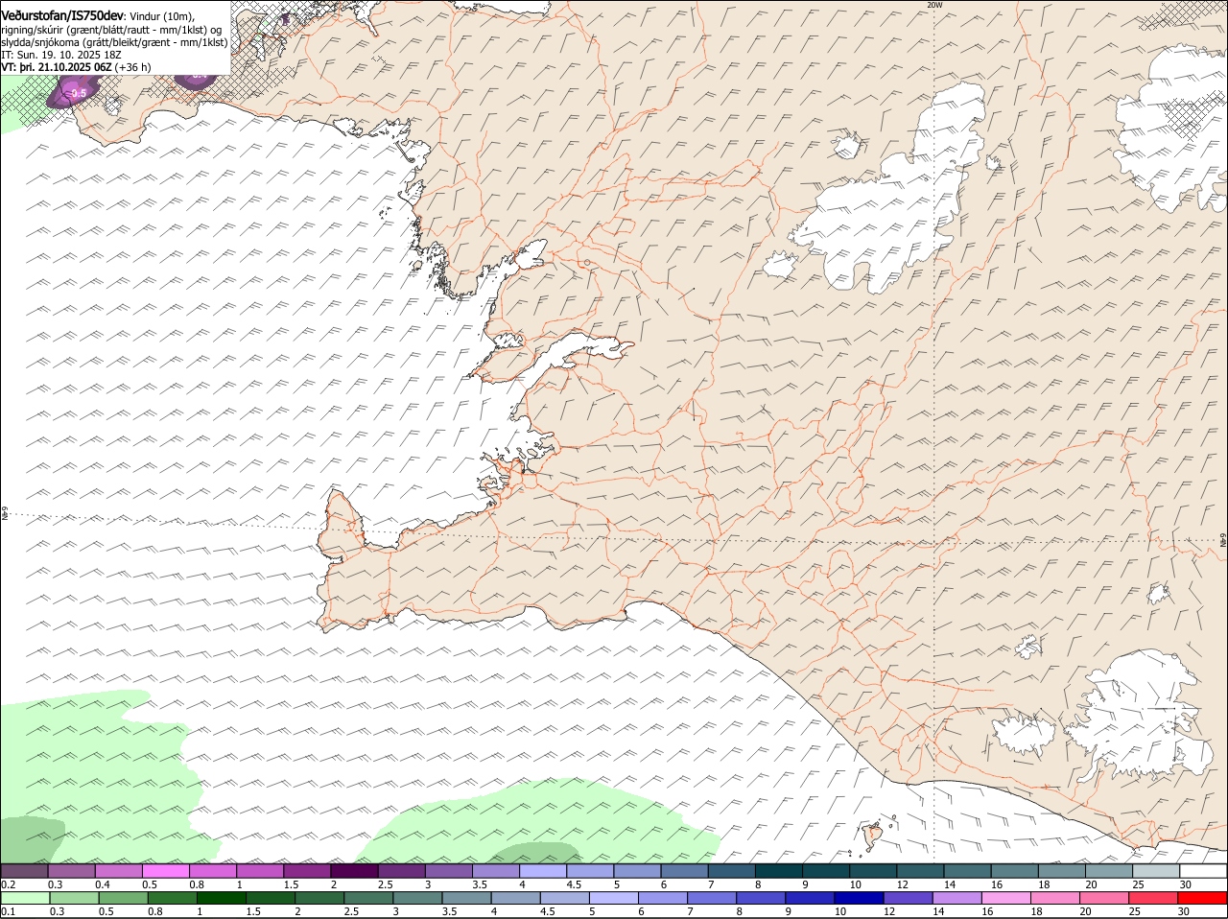Pick pink lower legend swatch between 18 and 20
This screenshot has height=919, width=1228.
pyautogui.click(x=1055, y=898)
